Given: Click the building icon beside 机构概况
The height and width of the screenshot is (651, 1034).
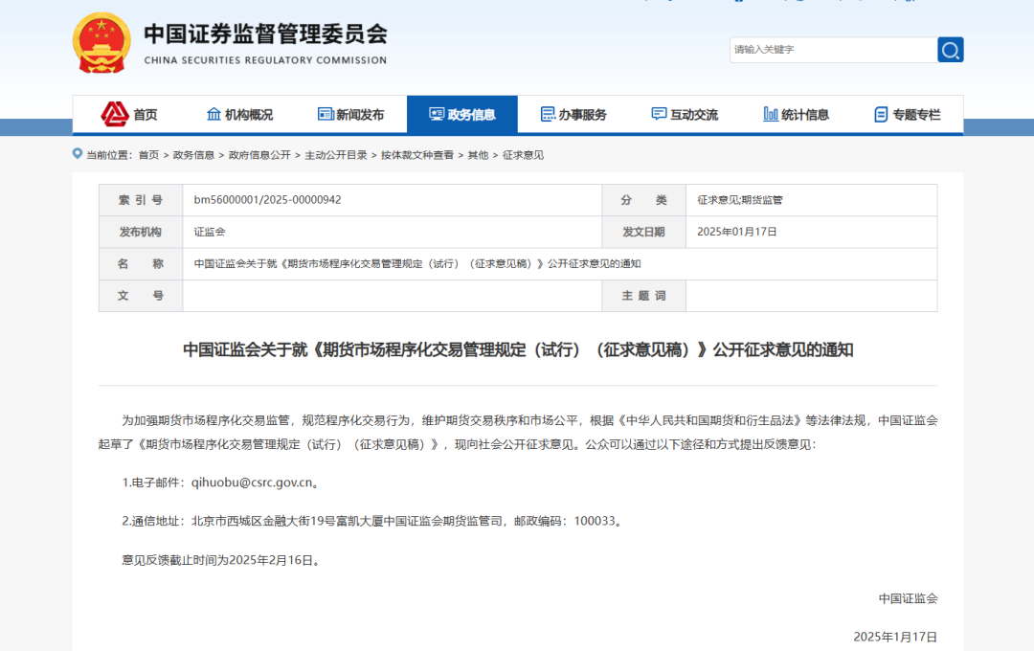Looking at the screenshot, I should [x=214, y=114].
